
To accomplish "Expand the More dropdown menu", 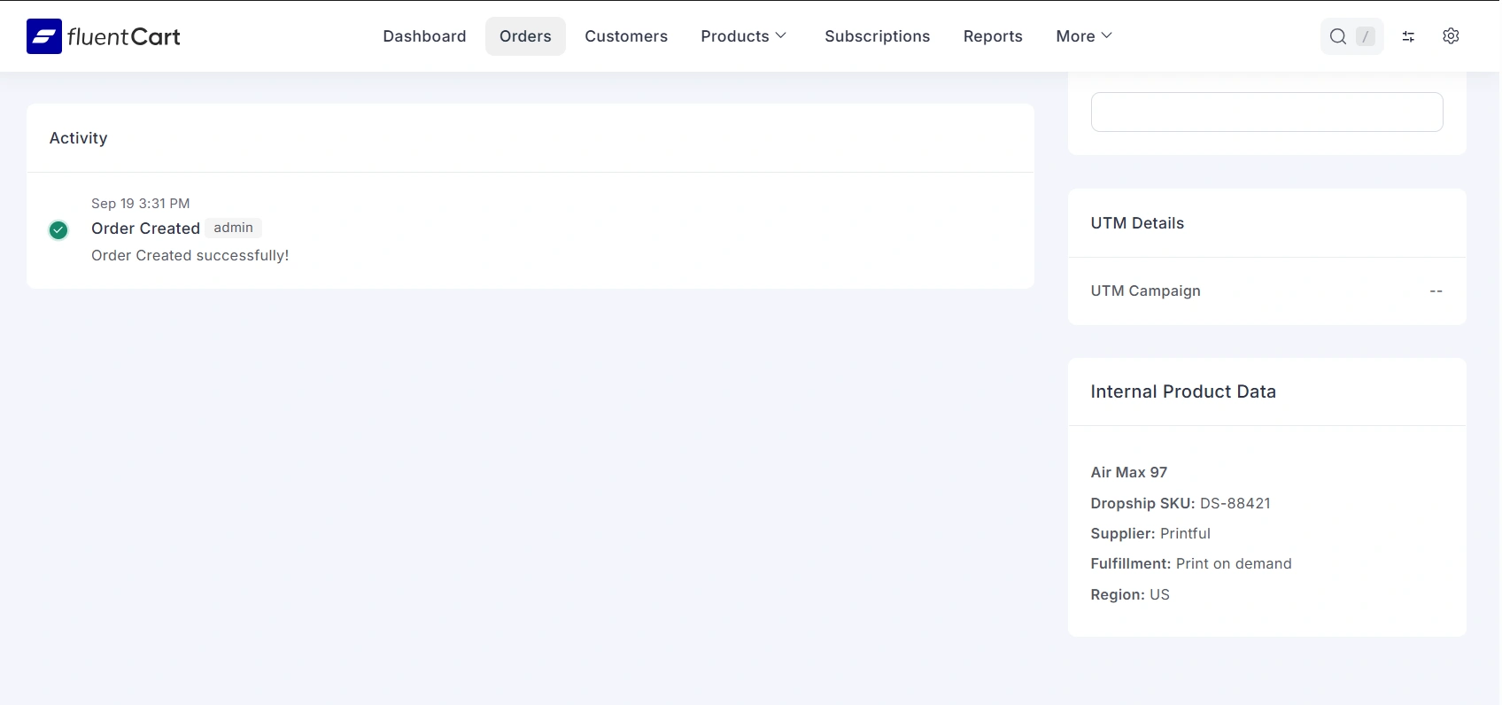I will click(1084, 36).
